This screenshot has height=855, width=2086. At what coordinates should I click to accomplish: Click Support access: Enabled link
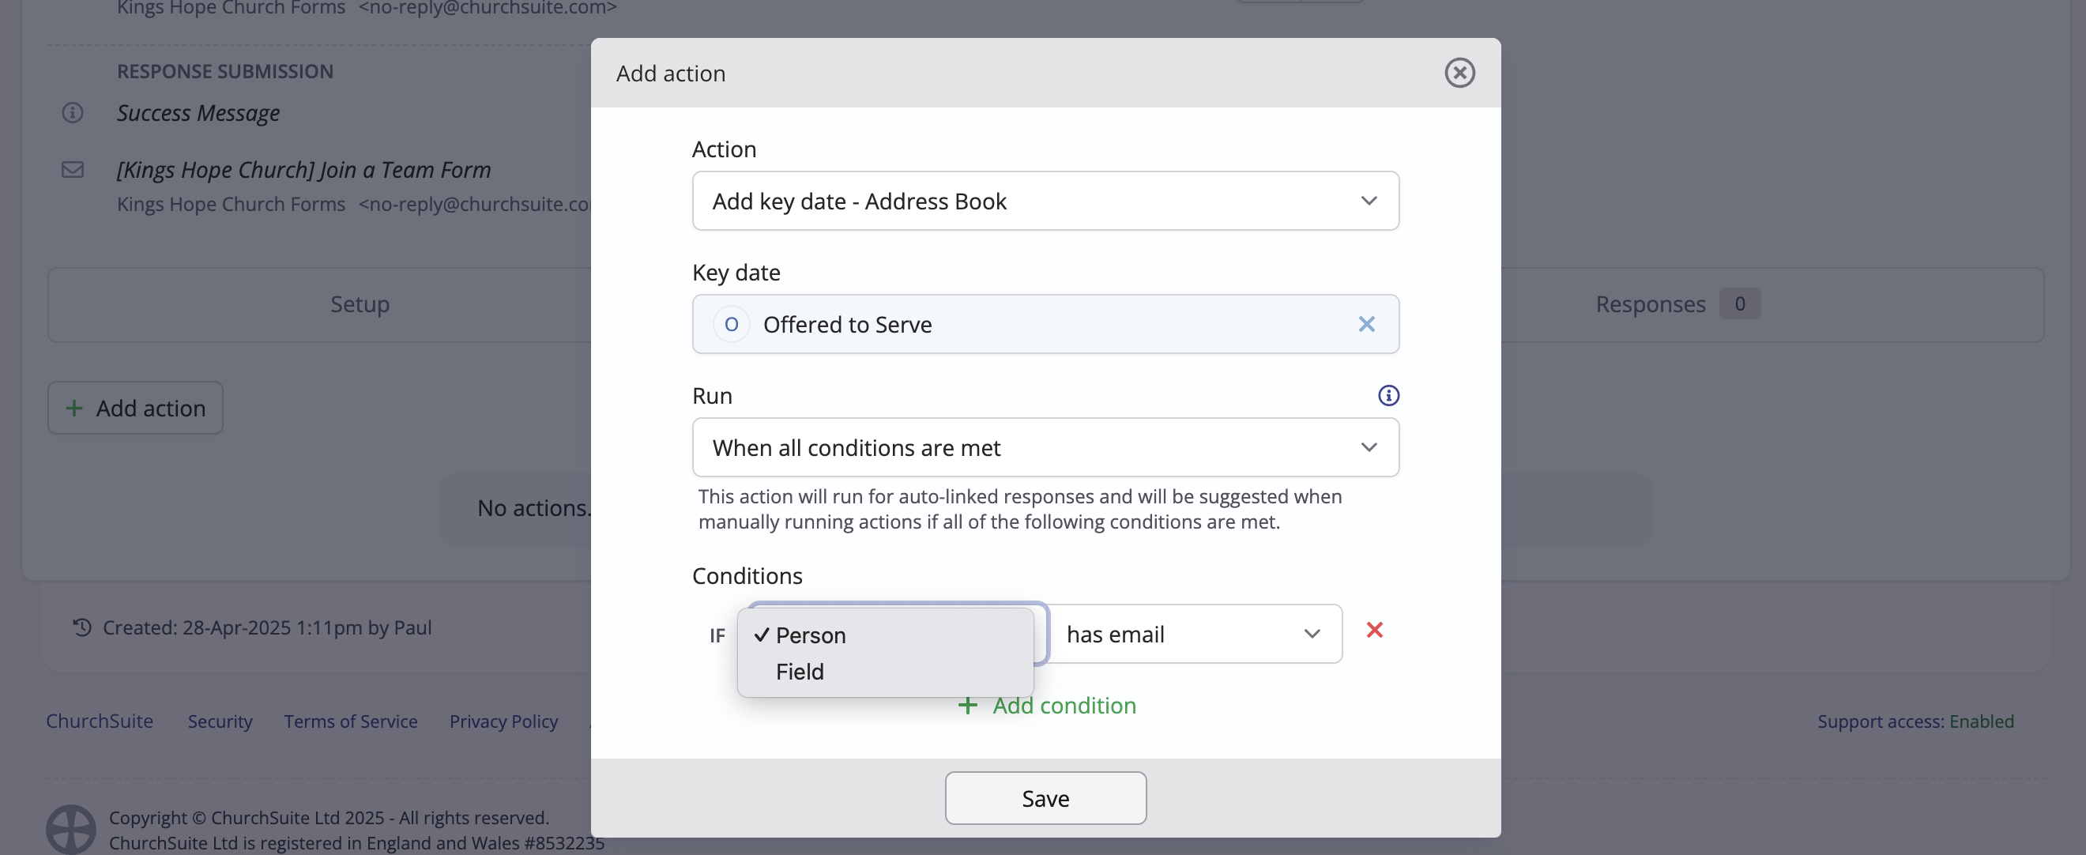pyautogui.click(x=1915, y=721)
